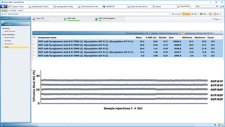Click the status bar red stop icon
225x127 pixels.
[x=219, y=125]
